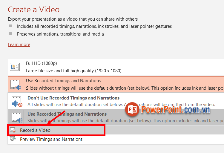Select Don't Use Recorded Timings and Narrations option
Screen dimensions: 224x153
pyautogui.click(x=116, y=101)
